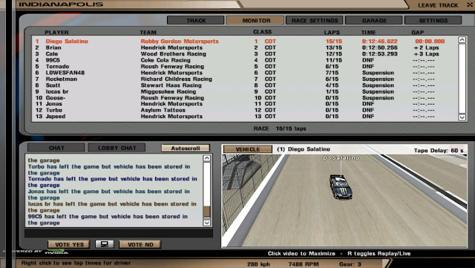Screen dimensions: 475x268
Task: Click the CLASS column header
Action: click(x=262, y=32)
